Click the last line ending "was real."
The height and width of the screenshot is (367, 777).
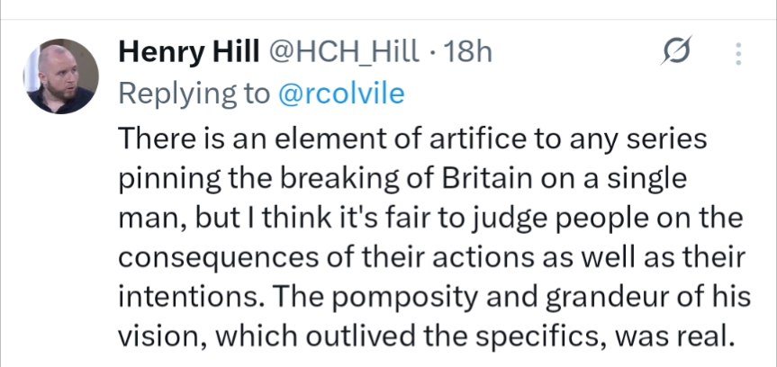click(428, 336)
